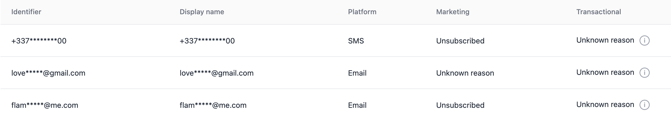Viewport: 671px width, 118px height.
Task: Click the Platform column header
Action: click(362, 12)
